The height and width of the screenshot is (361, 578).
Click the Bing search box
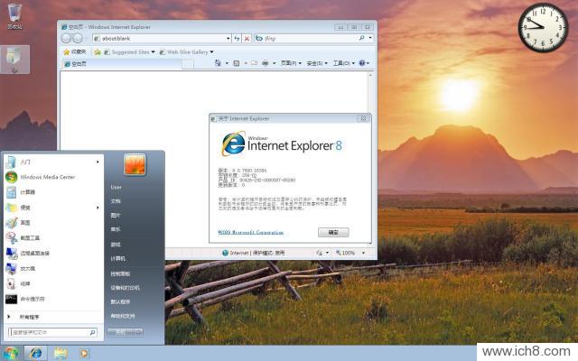tap(307, 39)
